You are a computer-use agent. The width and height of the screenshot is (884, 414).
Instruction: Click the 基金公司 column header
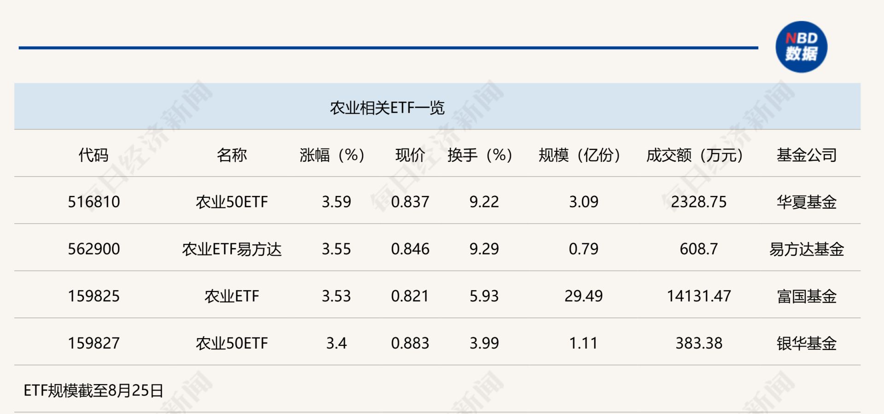(807, 155)
